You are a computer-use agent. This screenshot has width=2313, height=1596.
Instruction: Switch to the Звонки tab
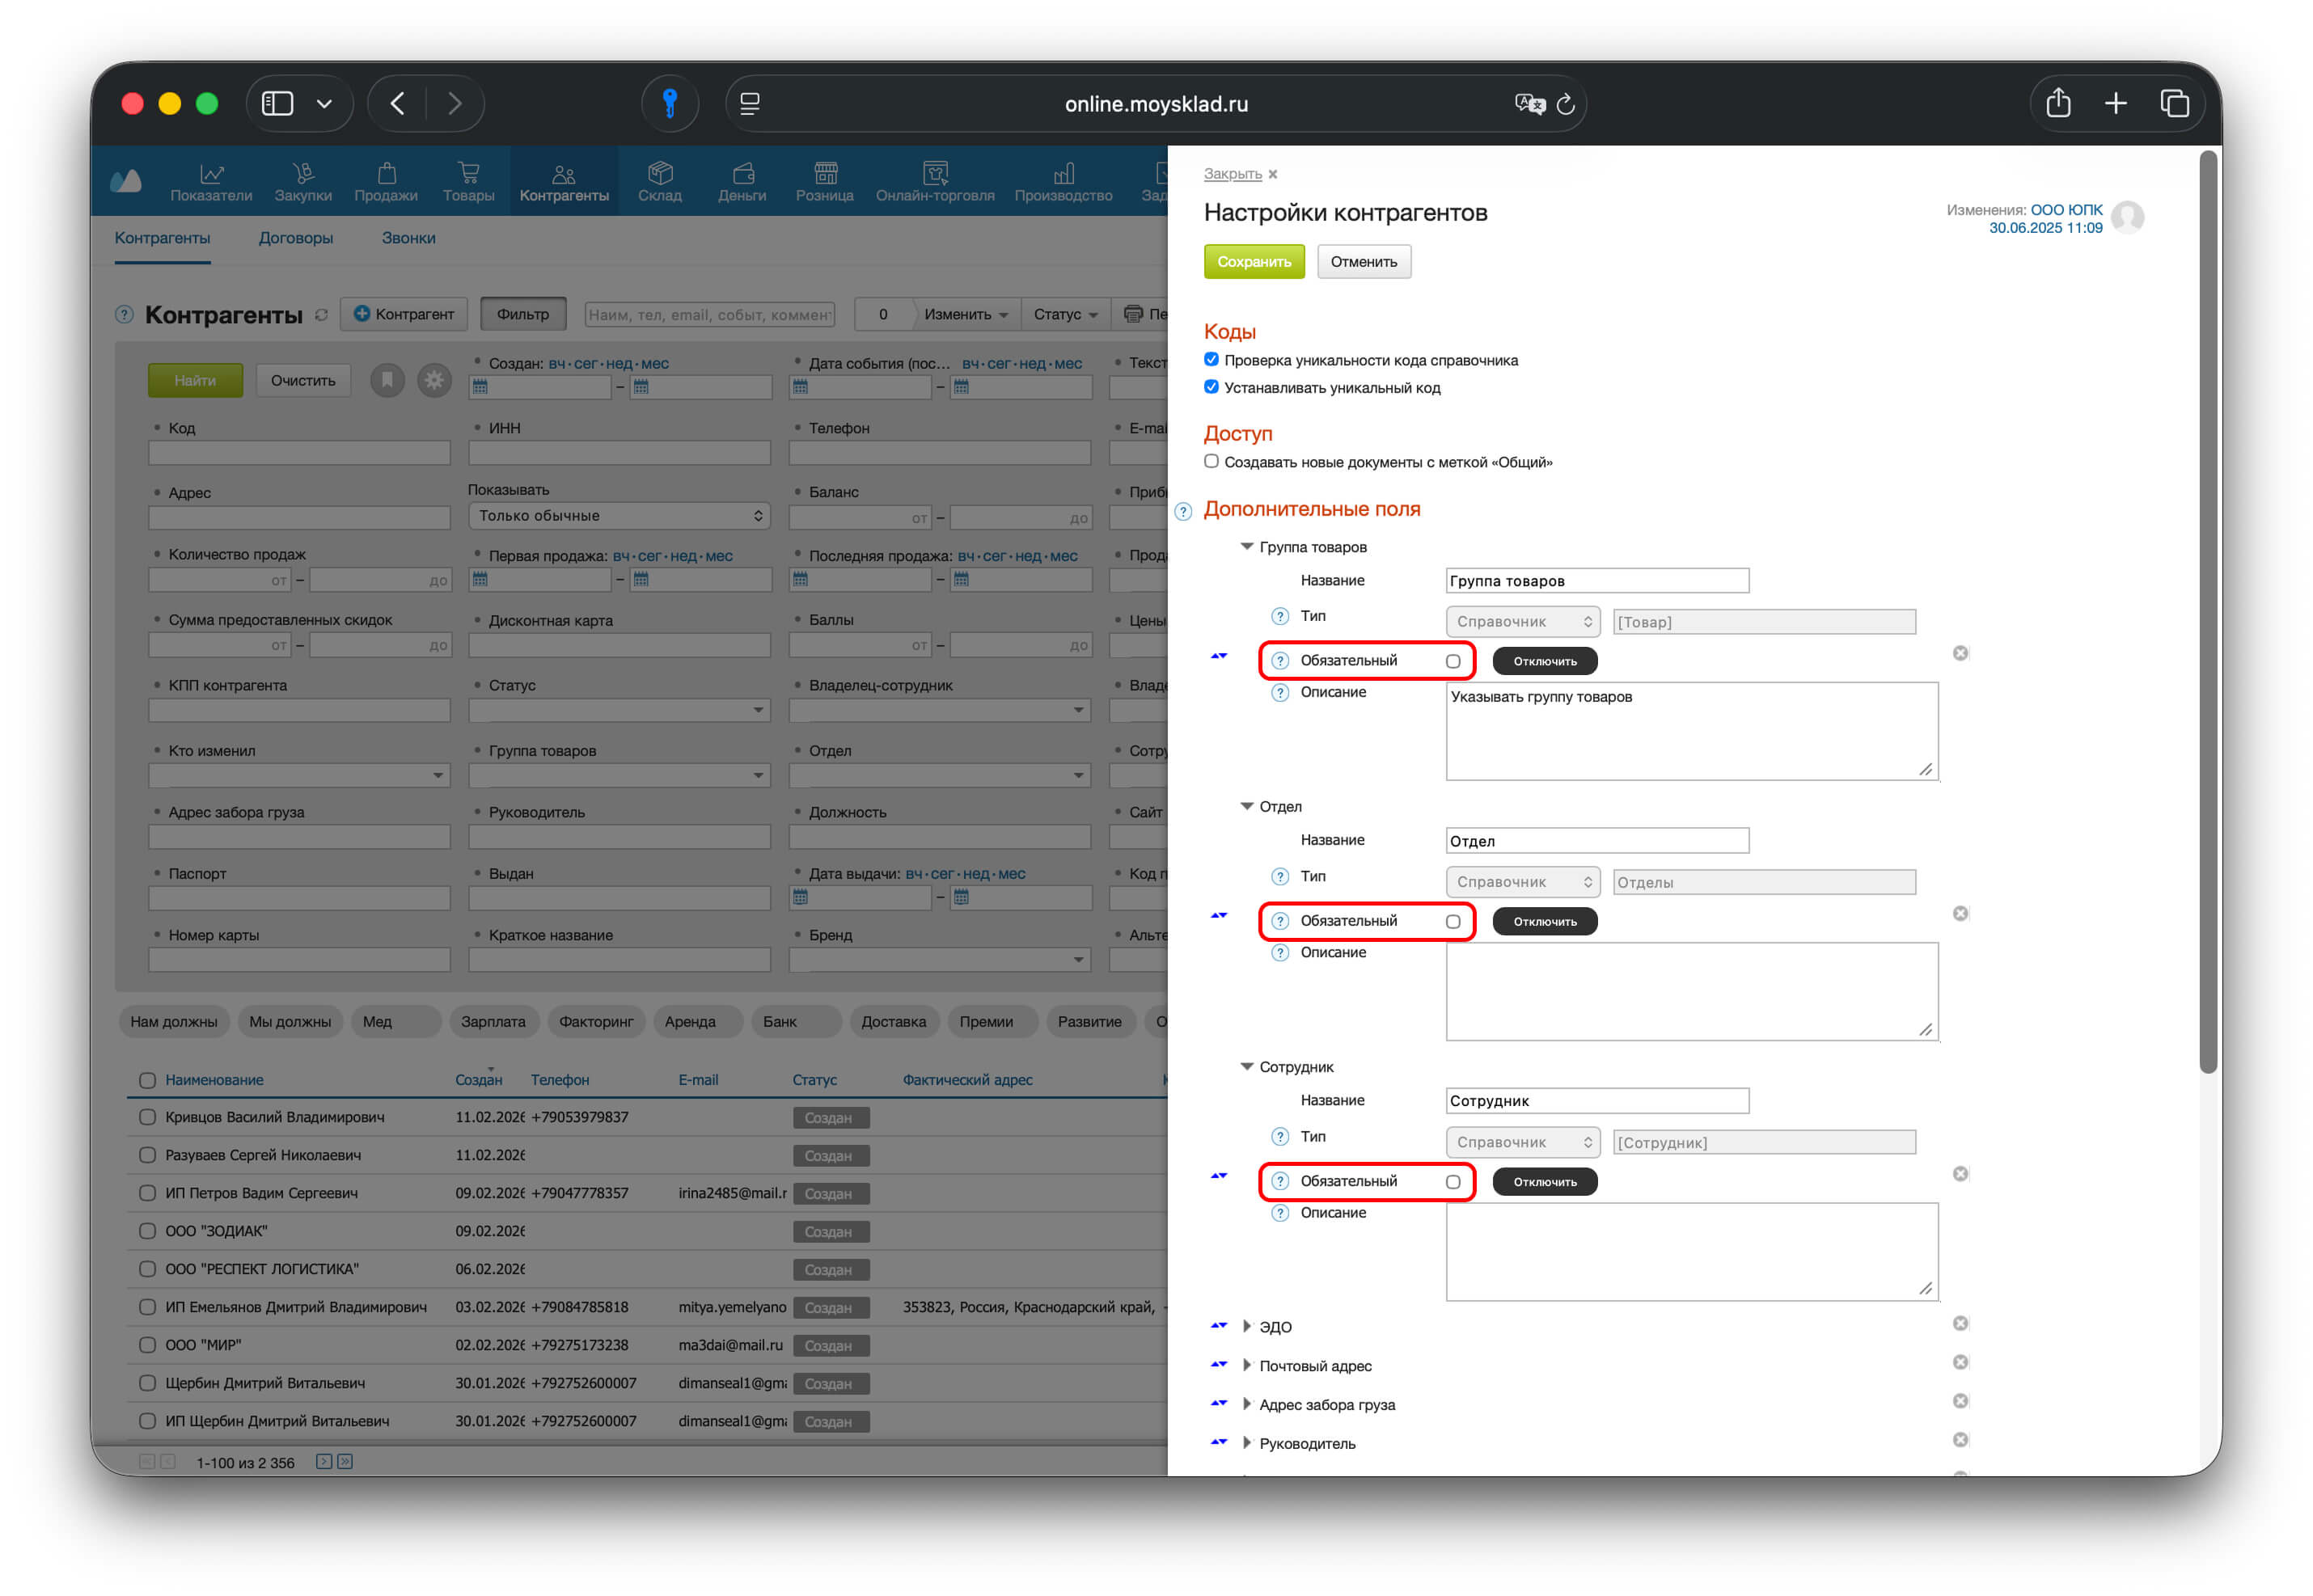[x=408, y=238]
